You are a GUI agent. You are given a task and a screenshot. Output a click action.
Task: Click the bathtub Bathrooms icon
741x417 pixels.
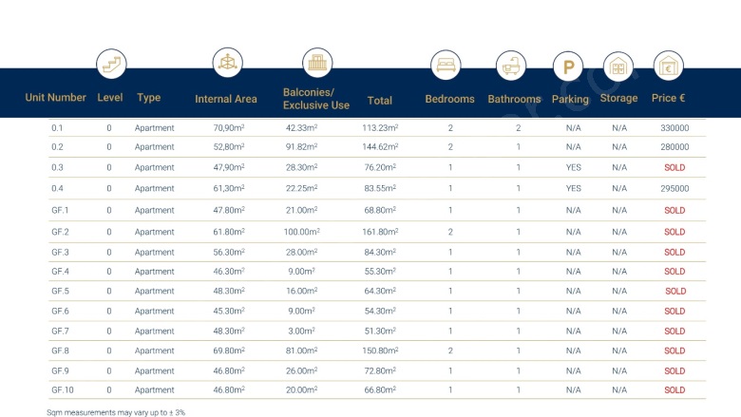pyautogui.click(x=511, y=66)
